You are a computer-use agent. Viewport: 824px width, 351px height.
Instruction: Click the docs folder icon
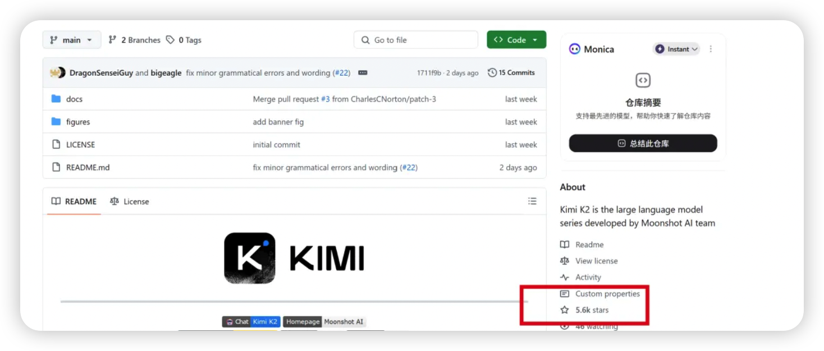point(56,99)
